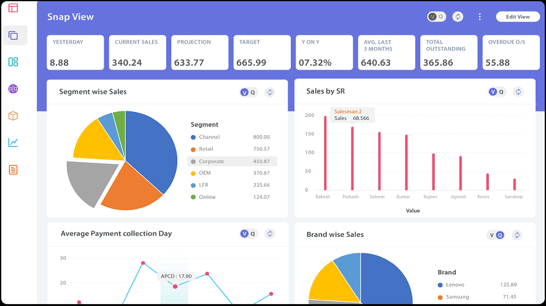Toggle V/Q switch in Snap View header
Screen dimensions: 546x306
coord(437,17)
